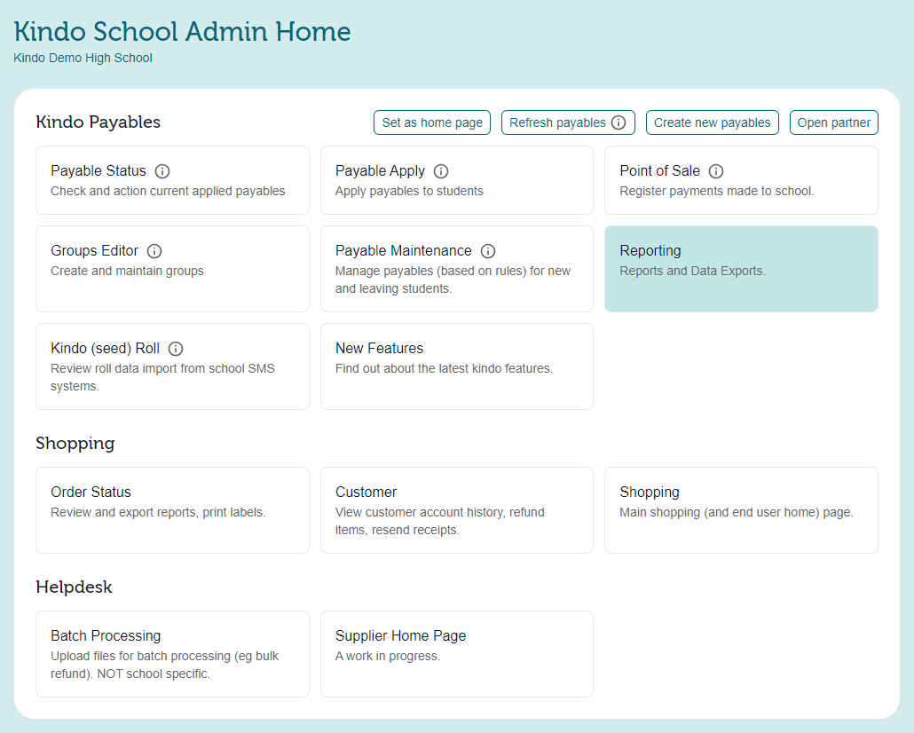Open the Groups Editor card
914x733 pixels.
click(x=172, y=269)
